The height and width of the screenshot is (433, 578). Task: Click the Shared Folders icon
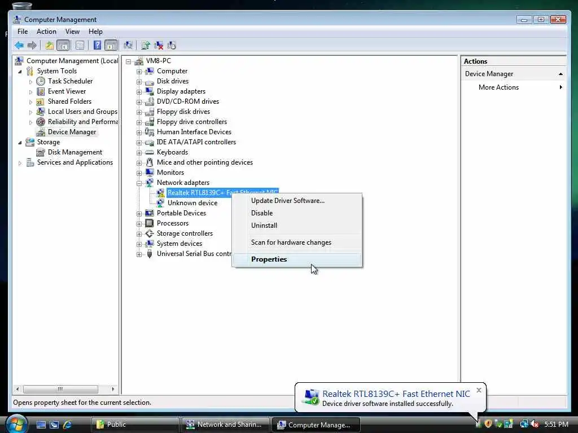click(41, 101)
